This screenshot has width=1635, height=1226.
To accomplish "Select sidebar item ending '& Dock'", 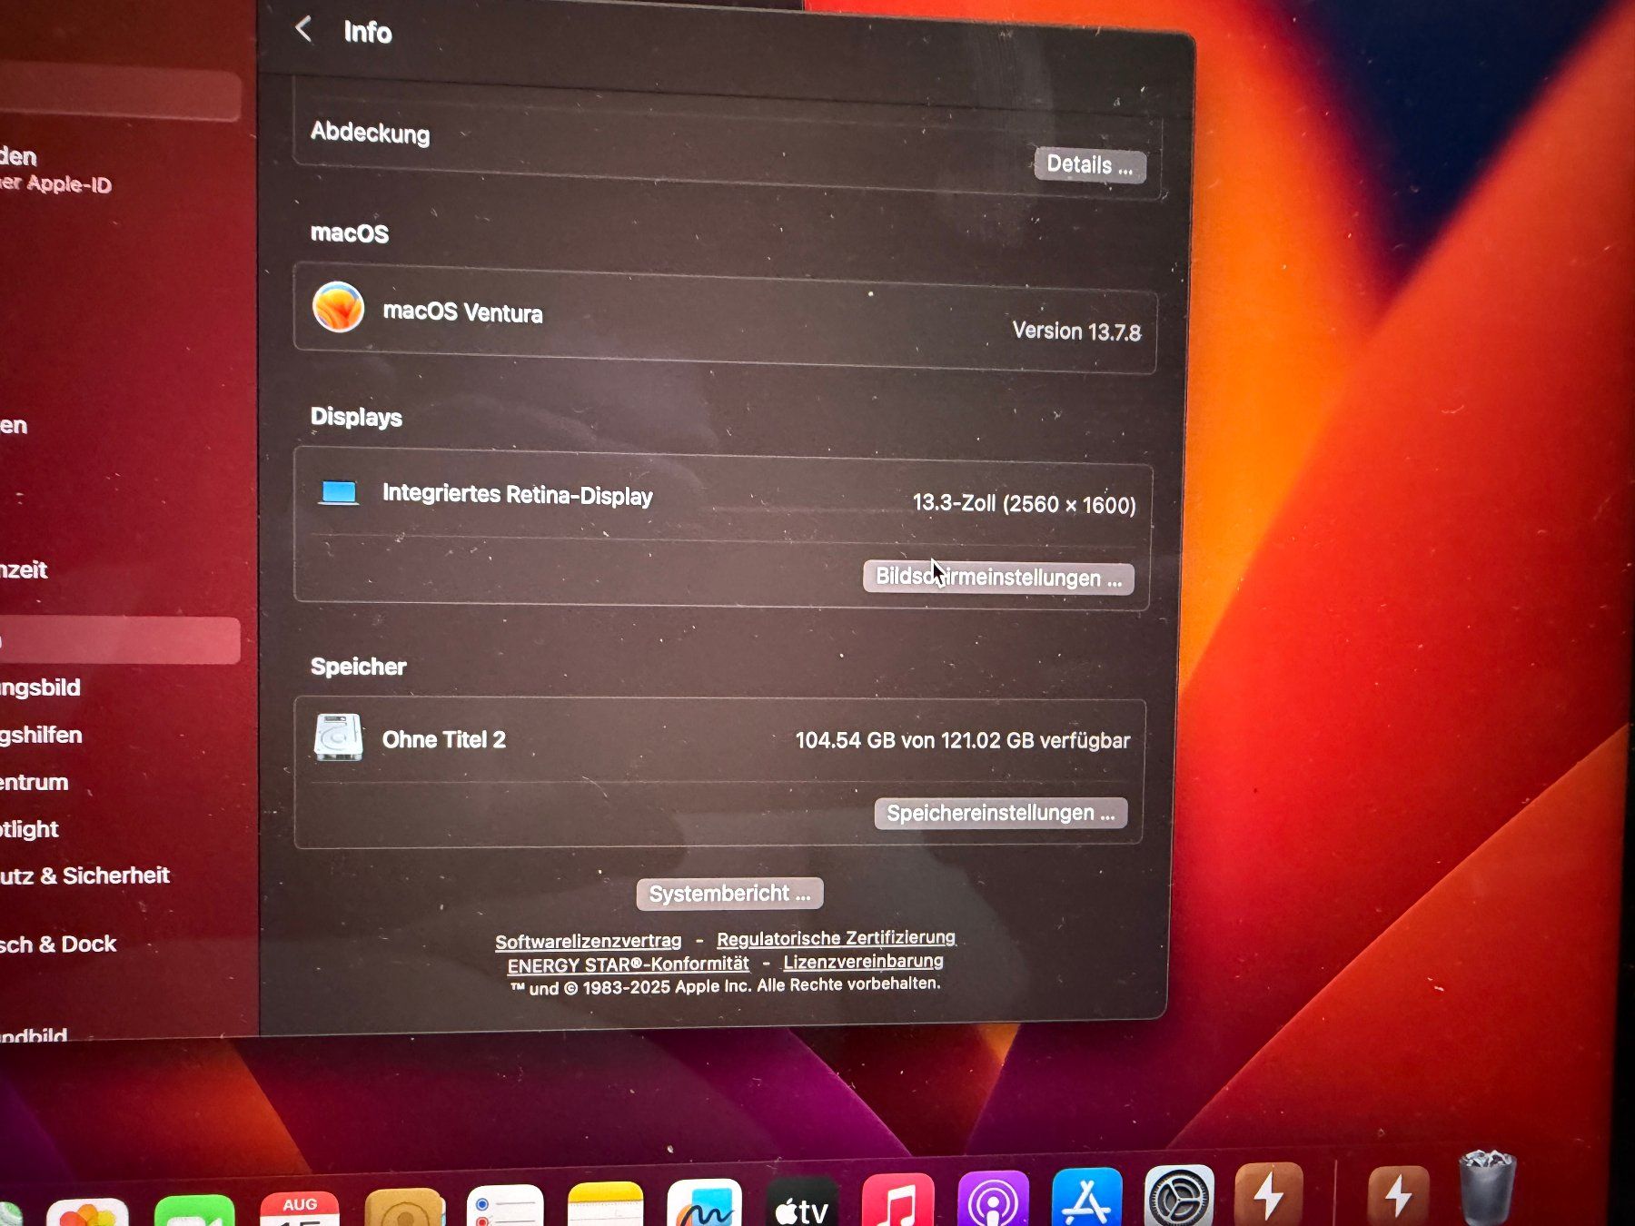I will (x=58, y=944).
